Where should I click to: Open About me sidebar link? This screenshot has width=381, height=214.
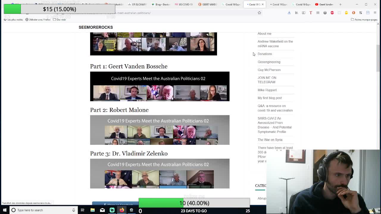click(264, 34)
